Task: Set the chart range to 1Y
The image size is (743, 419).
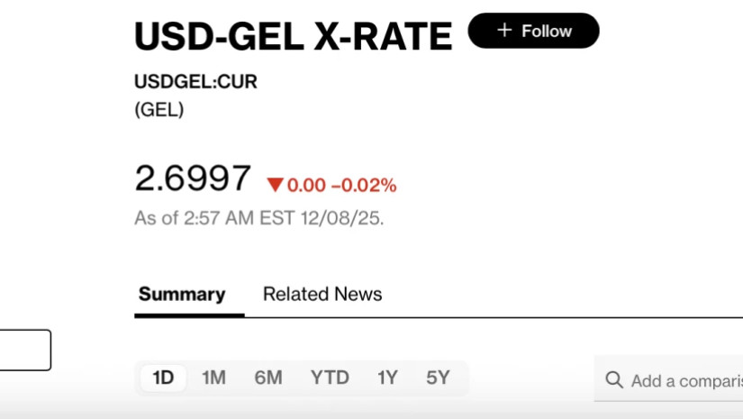Action: pyautogui.click(x=387, y=378)
